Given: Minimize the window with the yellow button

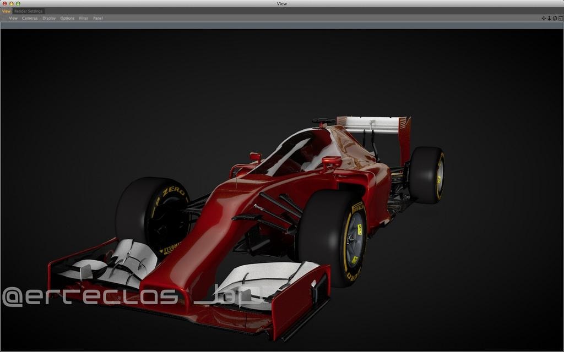Looking at the screenshot, I should pos(11,4).
